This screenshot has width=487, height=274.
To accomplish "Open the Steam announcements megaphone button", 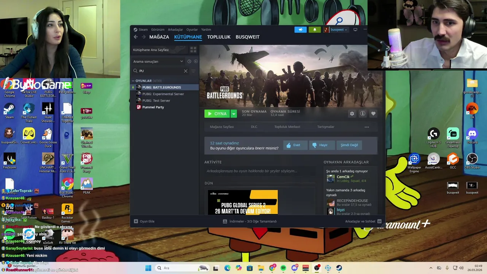I will click(x=300, y=29).
